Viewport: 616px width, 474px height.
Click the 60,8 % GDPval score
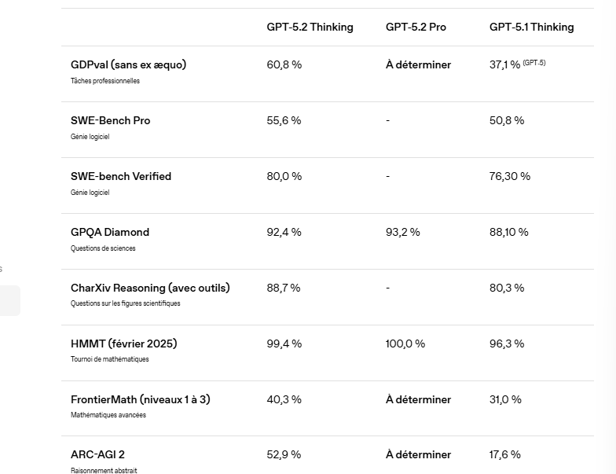[284, 64]
